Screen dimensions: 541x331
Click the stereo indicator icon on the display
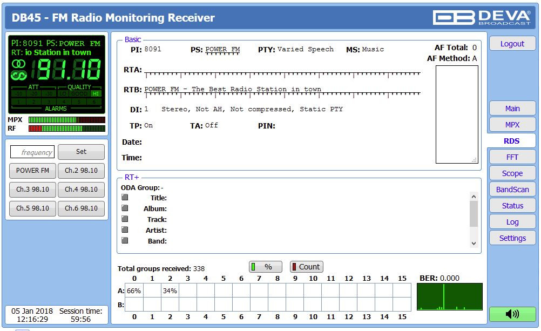(18, 64)
